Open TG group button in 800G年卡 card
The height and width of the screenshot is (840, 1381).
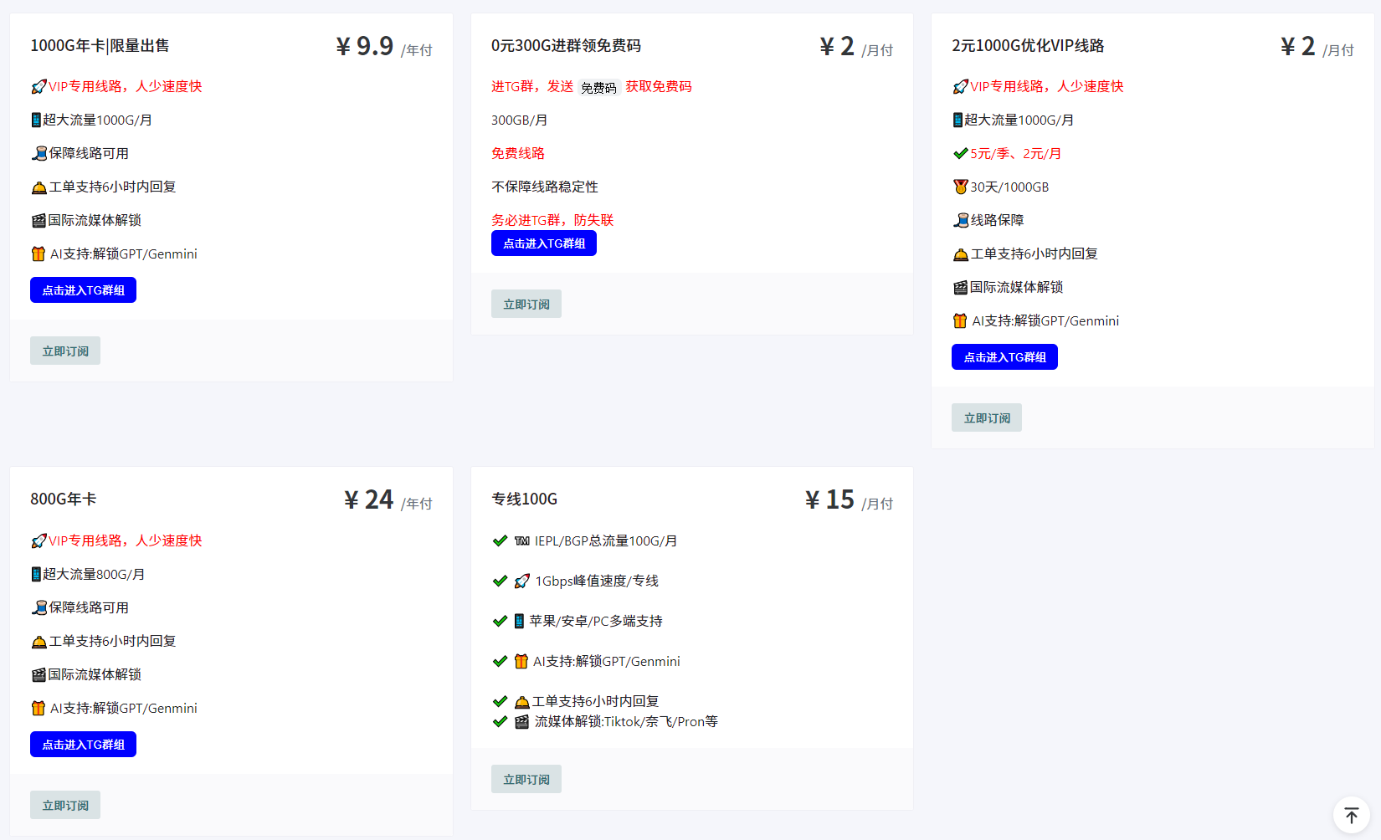click(84, 745)
